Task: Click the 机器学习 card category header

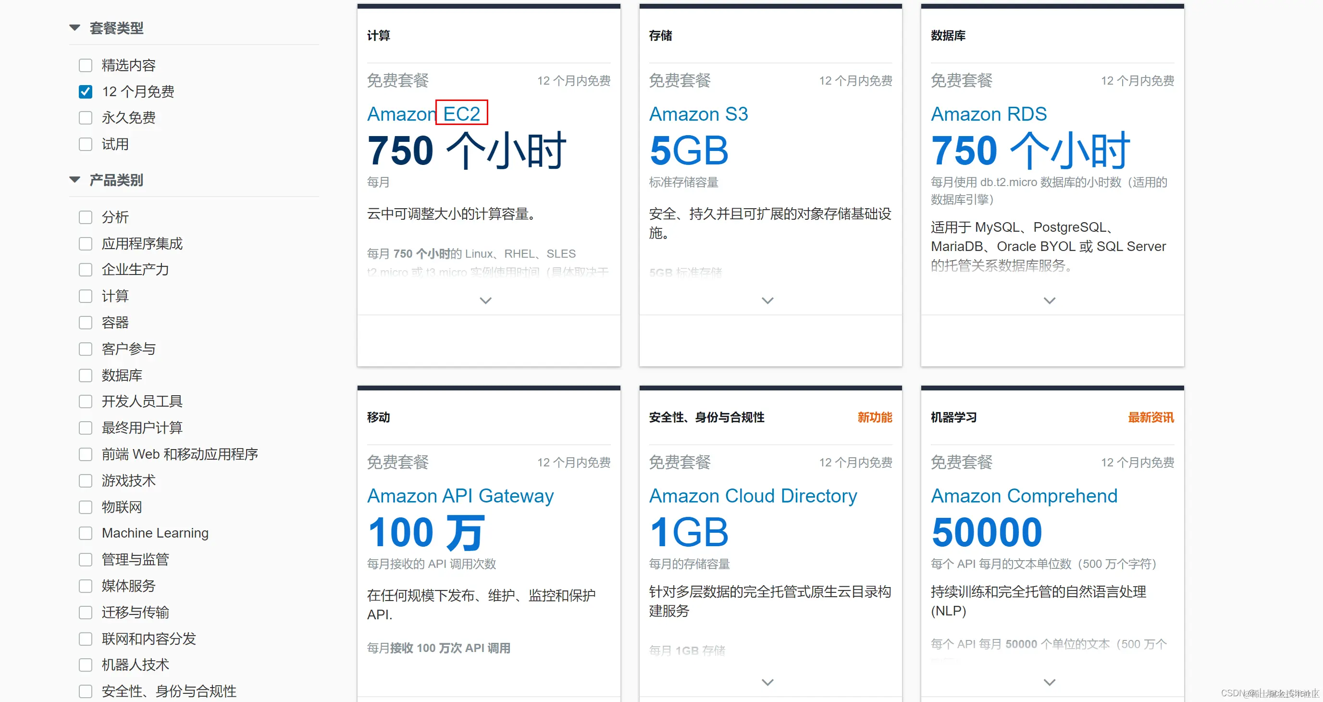Action: [x=954, y=417]
